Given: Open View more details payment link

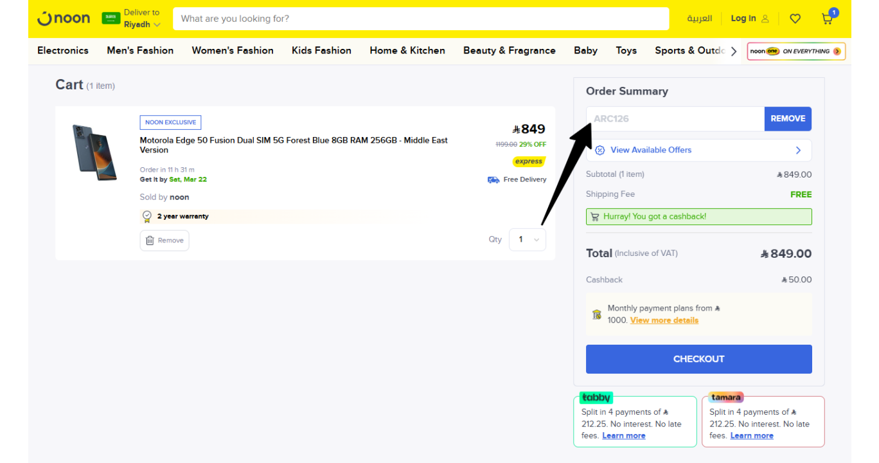Looking at the screenshot, I should click(664, 320).
